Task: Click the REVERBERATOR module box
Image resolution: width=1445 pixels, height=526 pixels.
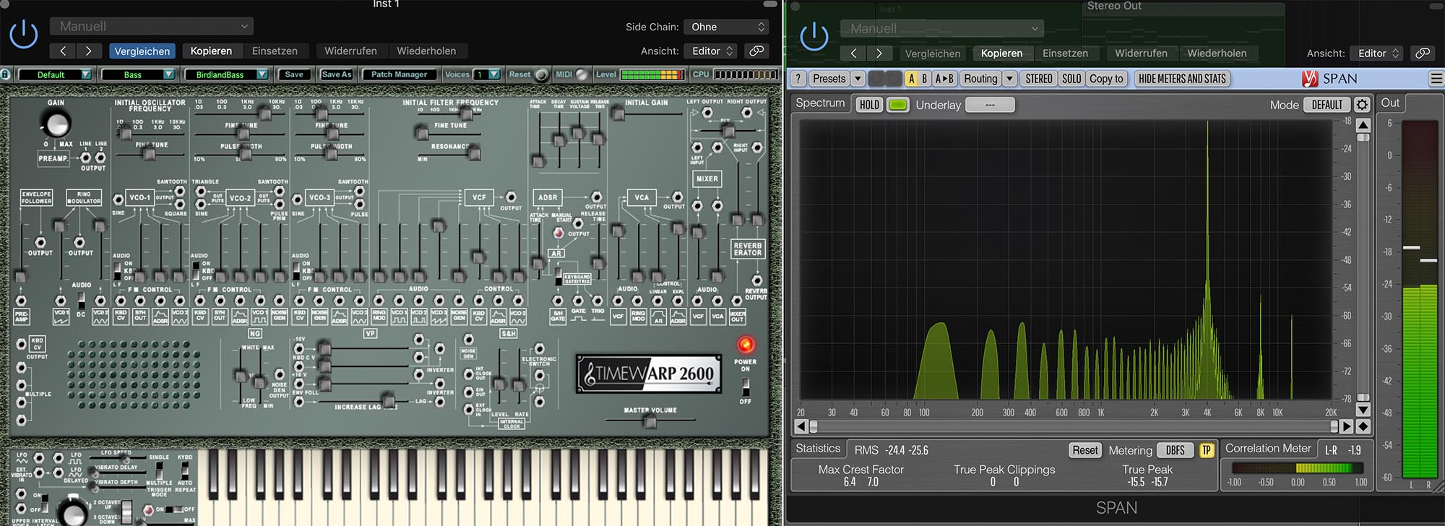Action: pyautogui.click(x=747, y=249)
